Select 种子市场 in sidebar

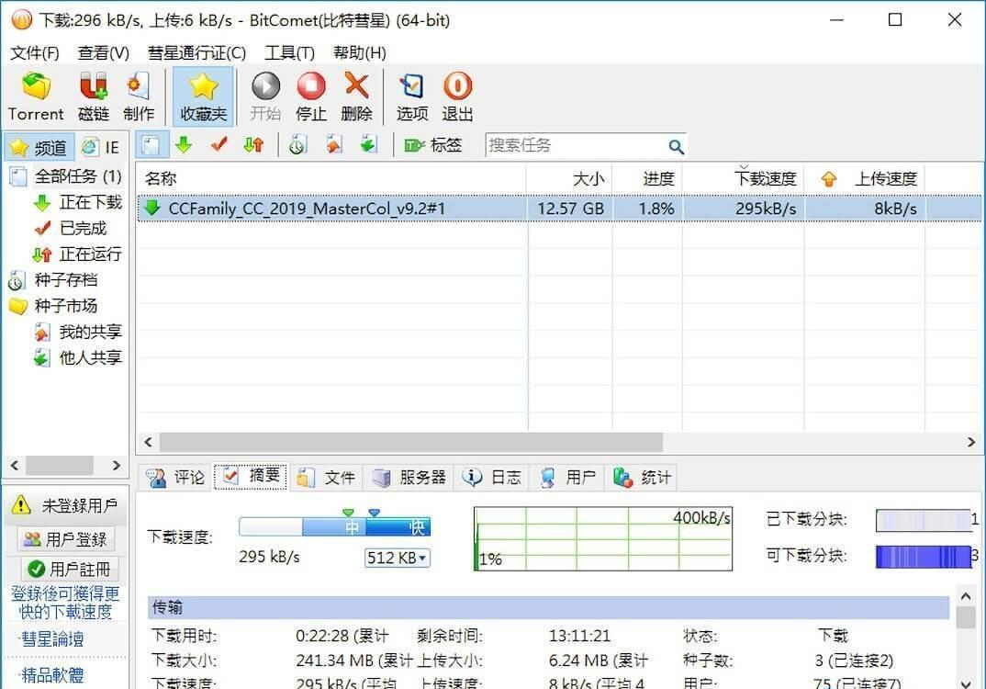coord(54,306)
